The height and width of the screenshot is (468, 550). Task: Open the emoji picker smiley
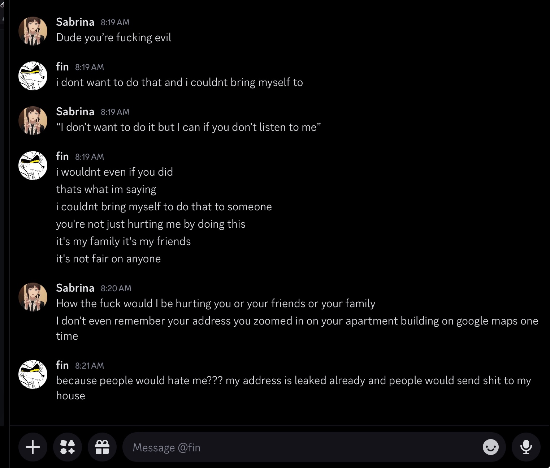click(x=490, y=447)
